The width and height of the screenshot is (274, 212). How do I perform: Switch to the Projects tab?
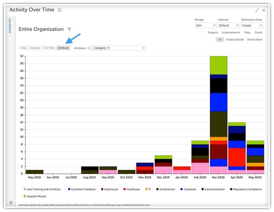pos(213,33)
